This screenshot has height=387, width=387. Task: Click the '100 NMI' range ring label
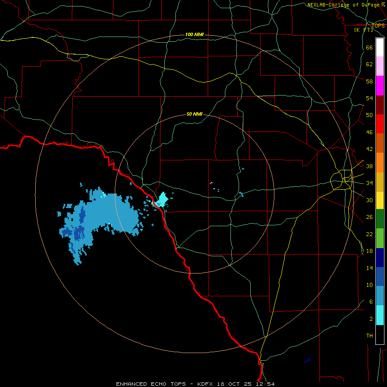(194, 34)
